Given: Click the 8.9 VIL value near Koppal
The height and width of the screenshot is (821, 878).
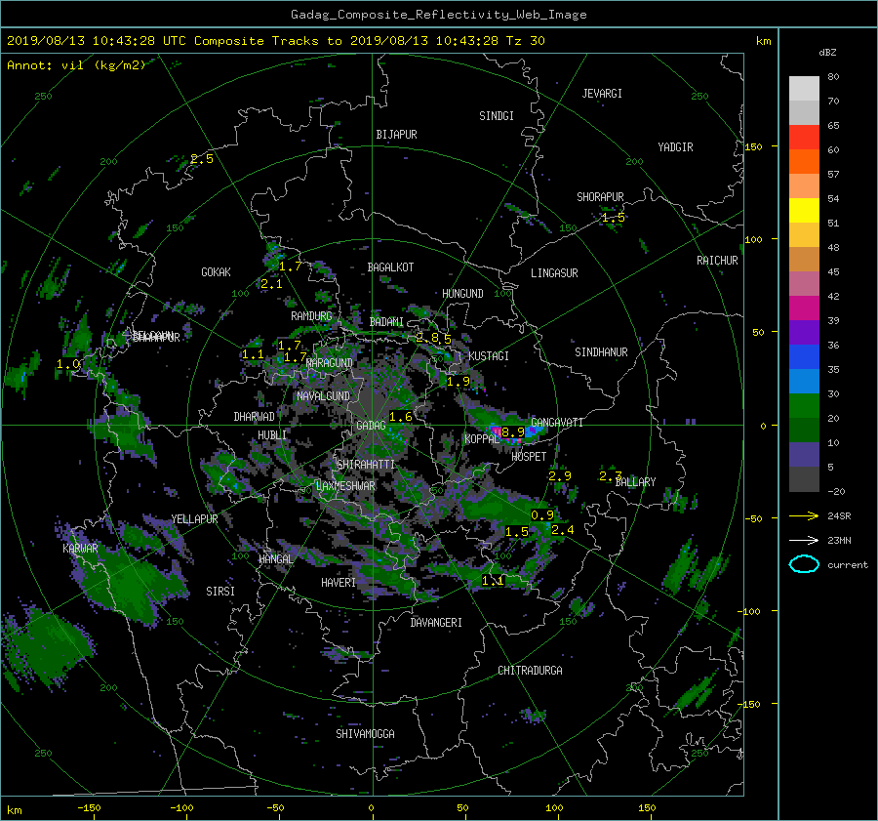Looking at the screenshot, I should click(x=513, y=431).
